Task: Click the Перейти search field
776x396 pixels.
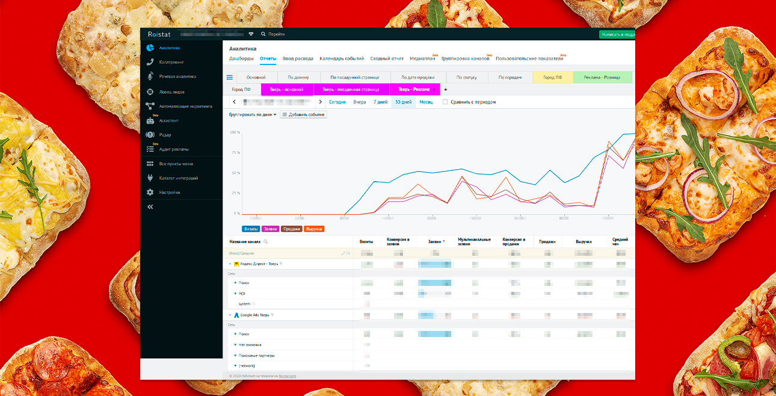Action: click(x=277, y=34)
